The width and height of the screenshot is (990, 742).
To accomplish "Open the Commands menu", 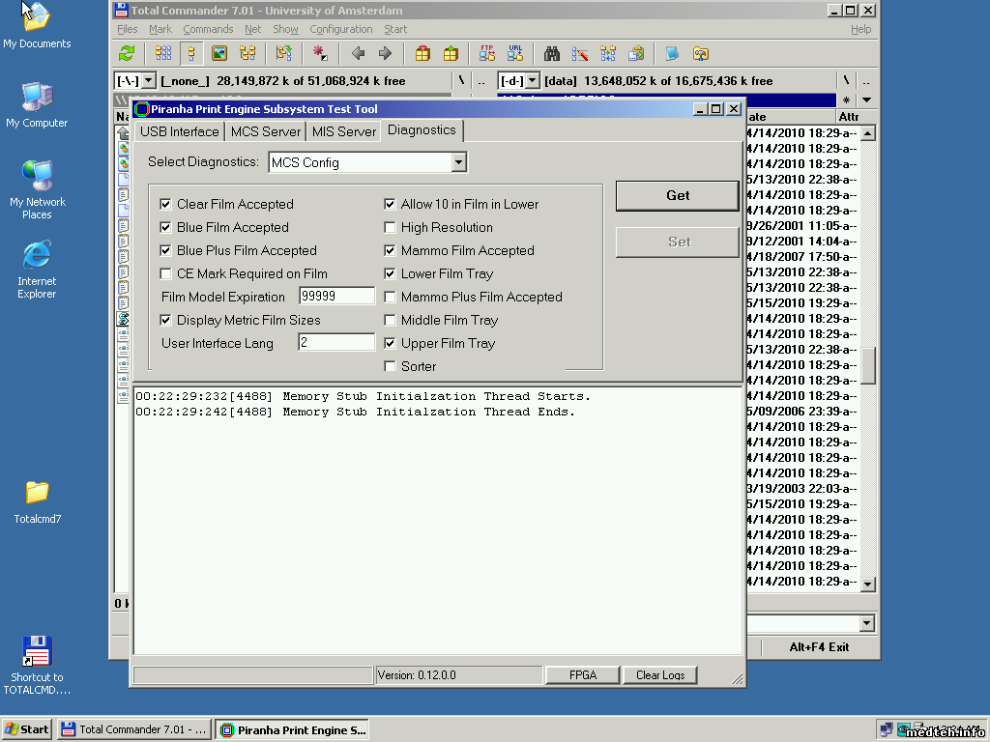I will coord(208,29).
